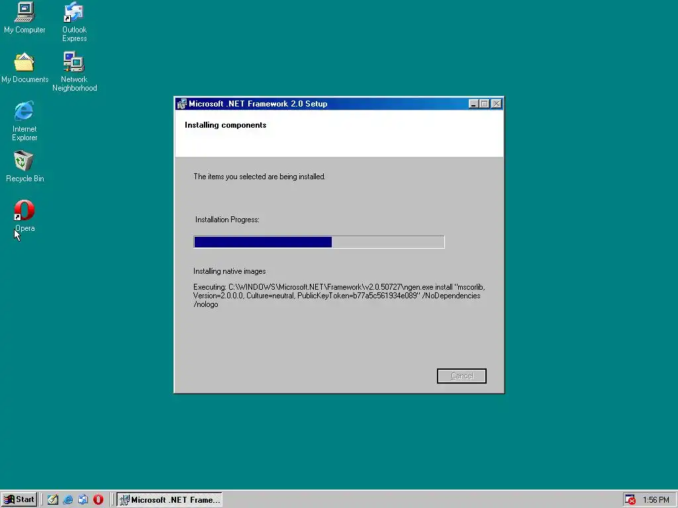Open Outlook Express desktop shortcut

[x=74, y=22]
